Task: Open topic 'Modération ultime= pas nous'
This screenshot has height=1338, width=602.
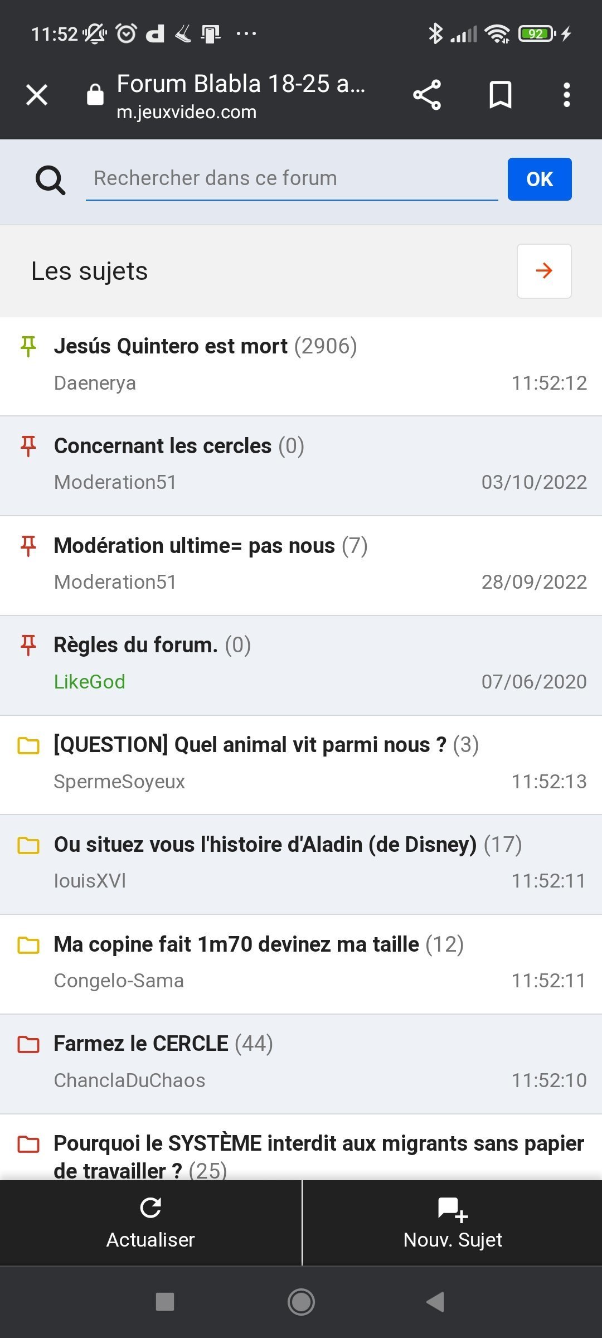Action: (195, 546)
